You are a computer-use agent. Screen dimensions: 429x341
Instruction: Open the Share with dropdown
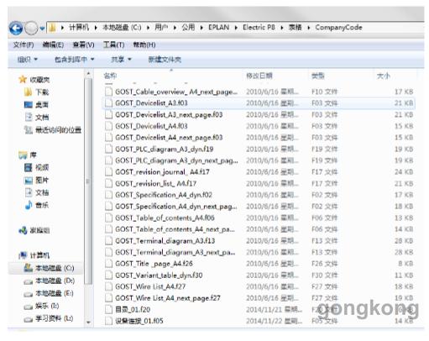pyautogui.click(x=121, y=60)
